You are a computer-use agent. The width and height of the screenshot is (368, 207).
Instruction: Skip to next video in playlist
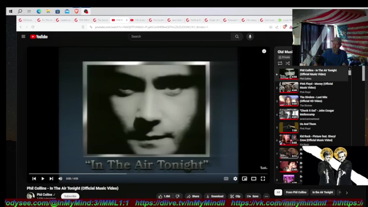pos(51,179)
